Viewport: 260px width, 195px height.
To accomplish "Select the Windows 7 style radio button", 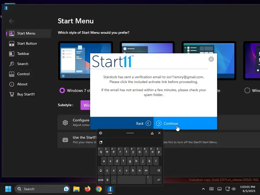I will coord(62,90).
